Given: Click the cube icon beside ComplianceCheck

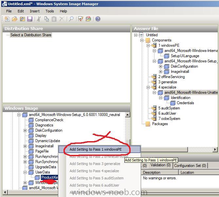Looking at the screenshot, I should point(31,120).
